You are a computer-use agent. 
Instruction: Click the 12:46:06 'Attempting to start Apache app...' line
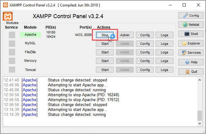77,85
